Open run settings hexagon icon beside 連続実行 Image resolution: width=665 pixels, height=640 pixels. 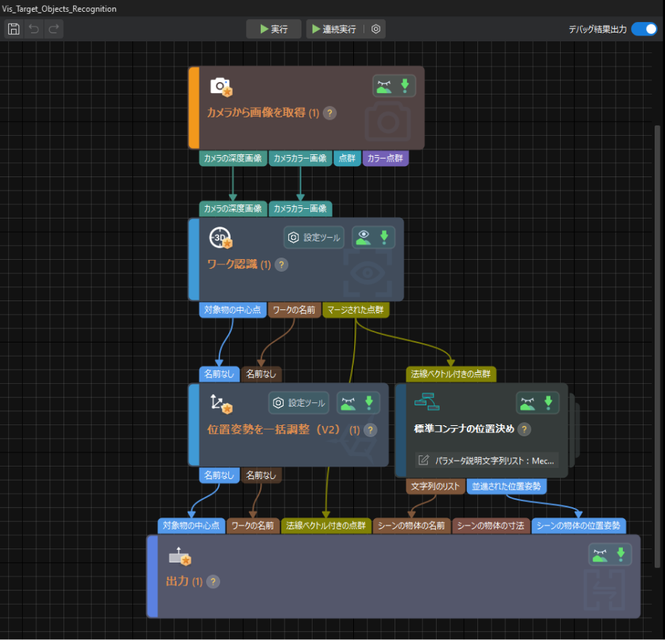(x=376, y=29)
